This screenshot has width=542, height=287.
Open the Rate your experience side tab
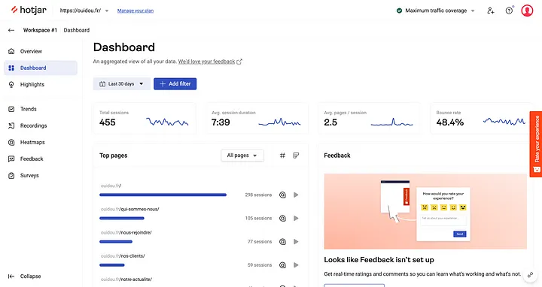[x=536, y=143]
